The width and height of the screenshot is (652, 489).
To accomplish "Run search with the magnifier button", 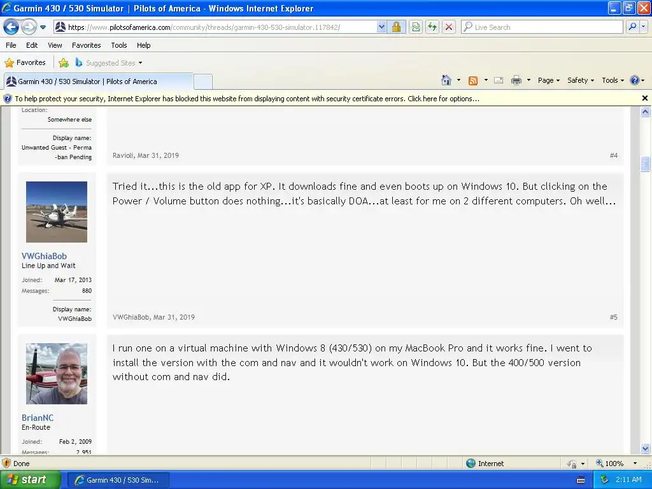I will (632, 27).
